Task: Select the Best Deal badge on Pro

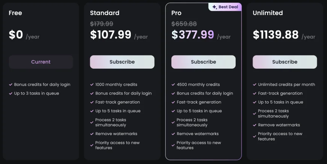Action: [x=225, y=7]
